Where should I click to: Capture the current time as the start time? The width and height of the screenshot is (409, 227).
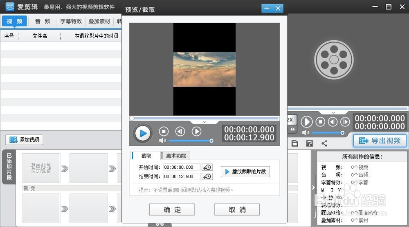click(207, 167)
